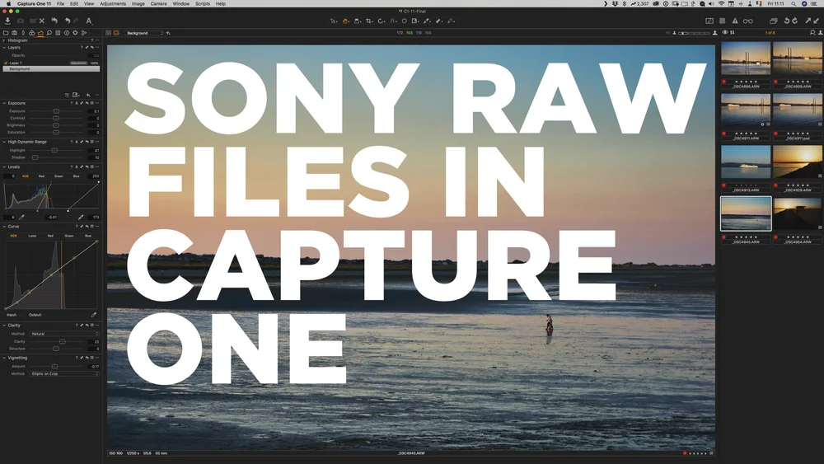
Task: Collapse the Exposure panel
Action: pyautogui.click(x=4, y=103)
